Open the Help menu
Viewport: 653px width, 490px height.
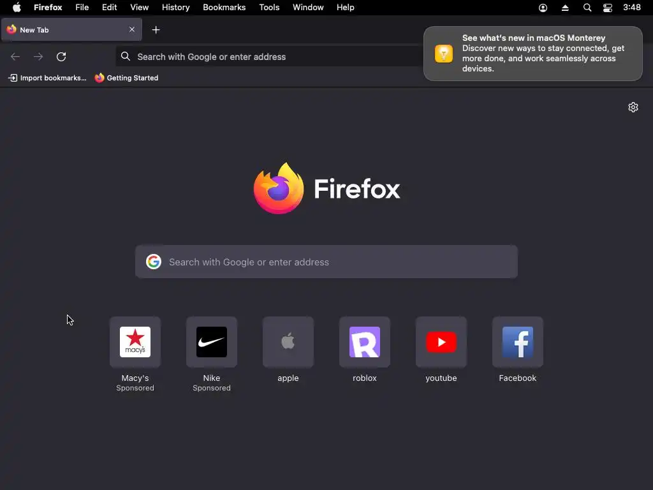(x=346, y=7)
